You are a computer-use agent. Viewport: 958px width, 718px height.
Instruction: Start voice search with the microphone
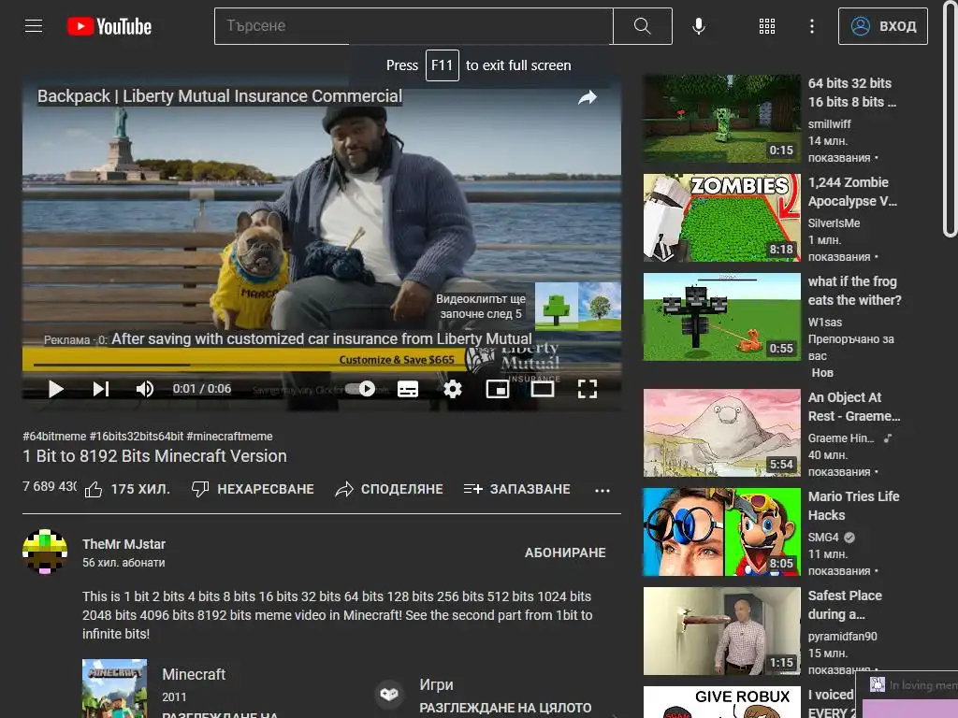699,26
